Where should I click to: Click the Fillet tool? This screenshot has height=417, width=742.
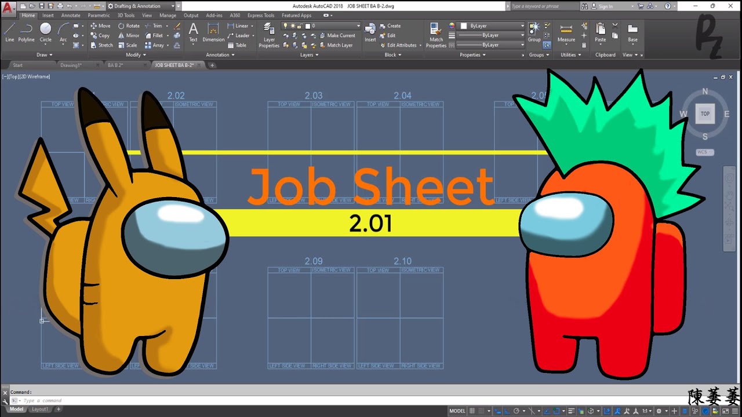tap(154, 35)
